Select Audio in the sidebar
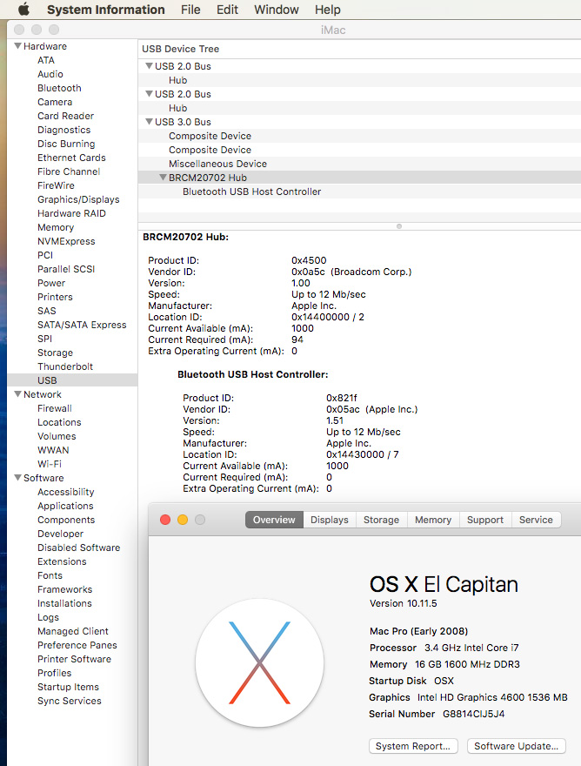The width and height of the screenshot is (581, 766). [x=50, y=74]
